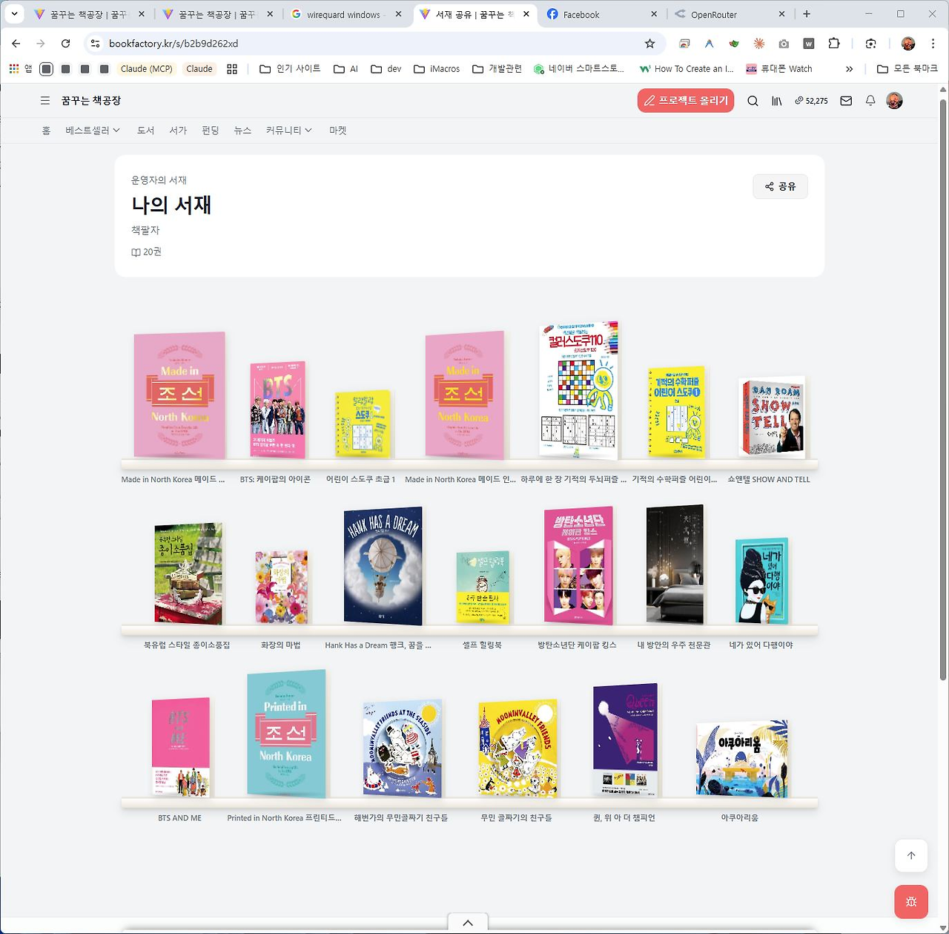Show more bookmarks with the double chevron
This screenshot has width=949, height=934.
click(x=849, y=69)
